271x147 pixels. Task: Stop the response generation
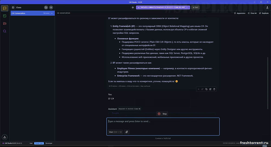click(x=162, y=114)
